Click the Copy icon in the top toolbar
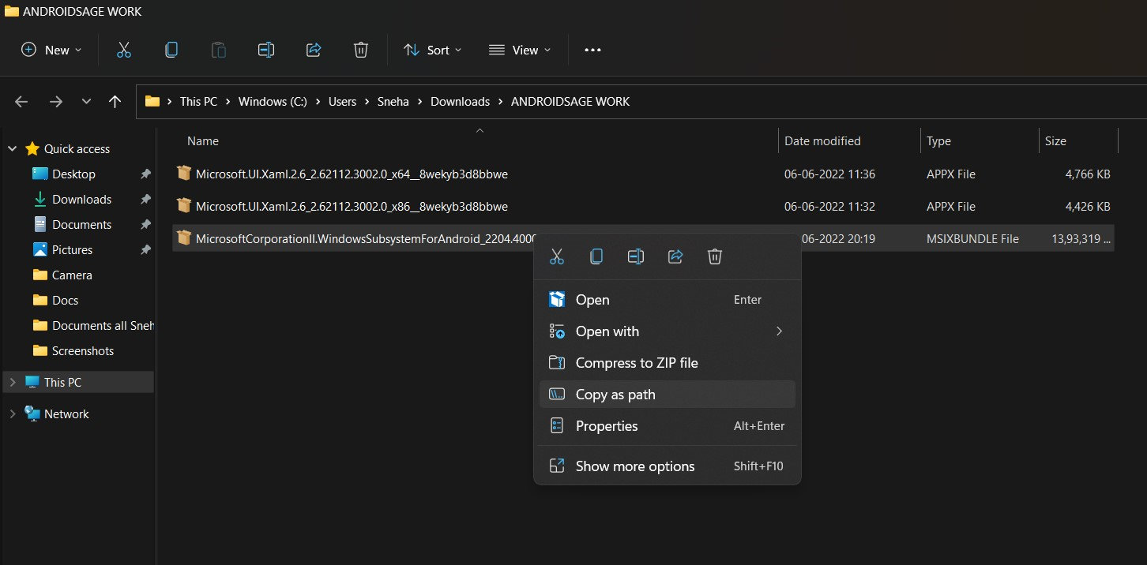 tap(171, 50)
